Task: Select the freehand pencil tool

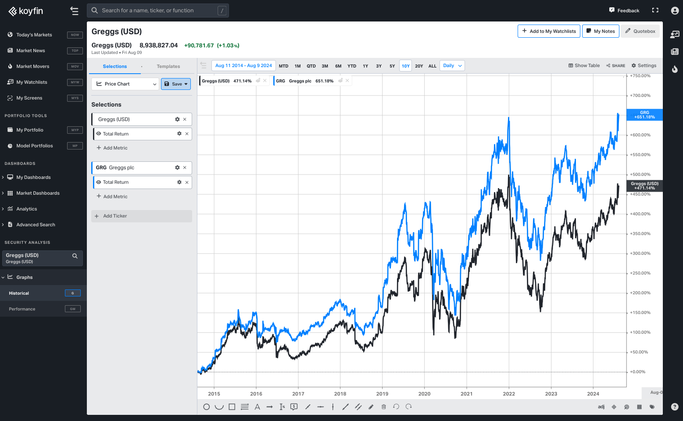Action: tap(371, 407)
